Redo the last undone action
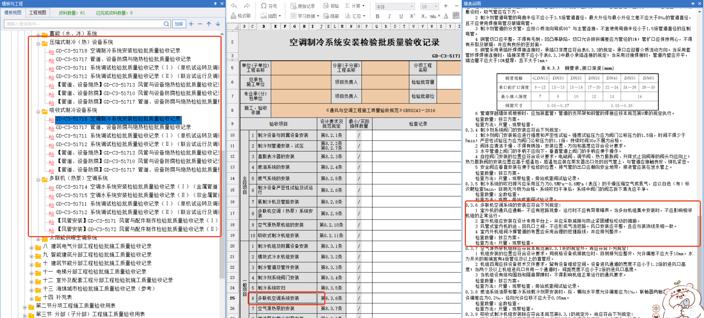704x318 pixels. (x=247, y=6)
